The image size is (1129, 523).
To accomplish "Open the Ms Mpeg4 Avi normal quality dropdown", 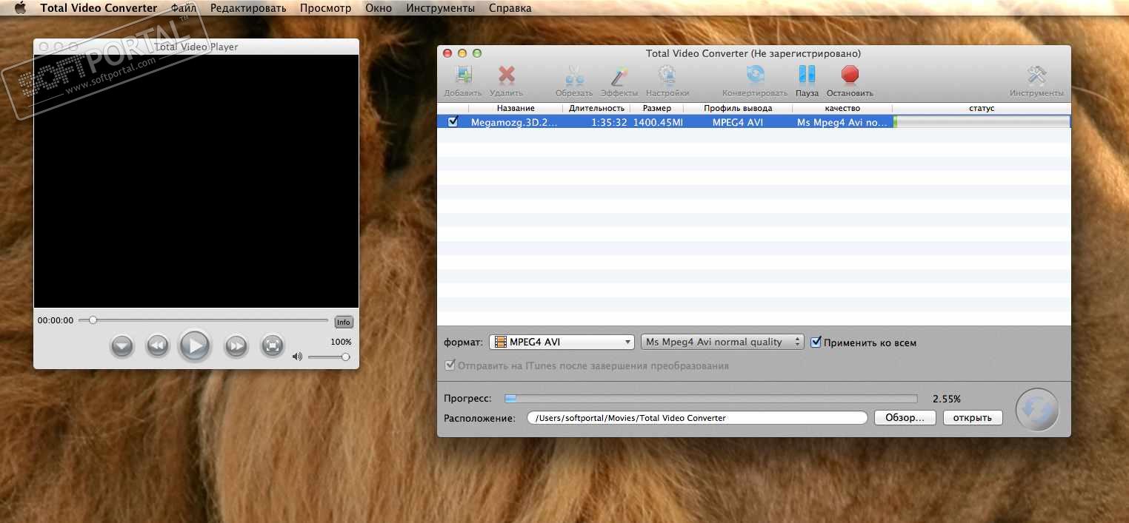I will [722, 342].
